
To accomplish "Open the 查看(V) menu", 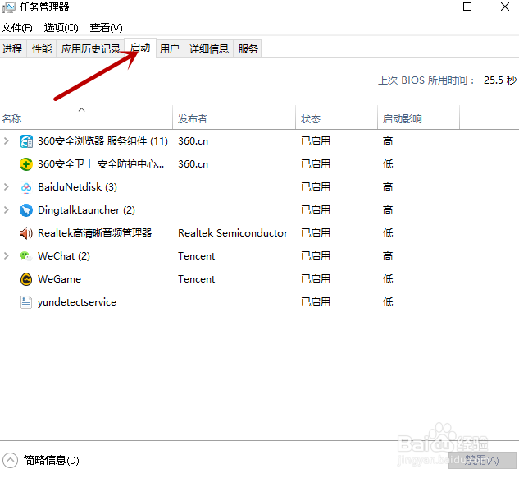I will (x=107, y=28).
